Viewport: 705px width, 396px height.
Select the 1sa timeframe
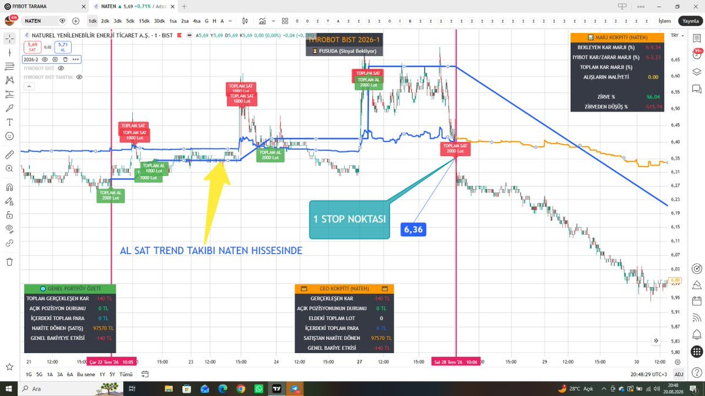(172, 21)
